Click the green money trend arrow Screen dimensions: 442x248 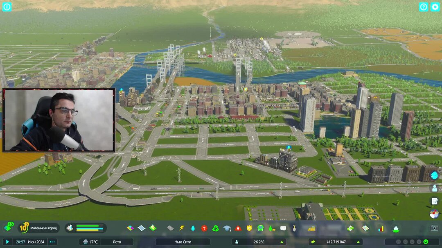coord(358,242)
